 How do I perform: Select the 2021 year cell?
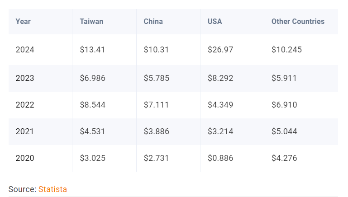(24, 131)
